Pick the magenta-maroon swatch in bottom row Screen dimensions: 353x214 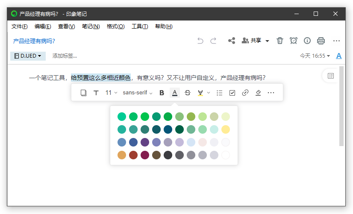point(145,155)
